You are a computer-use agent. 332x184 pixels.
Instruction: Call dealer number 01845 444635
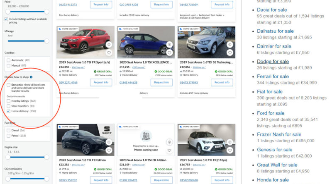pos(128,83)
